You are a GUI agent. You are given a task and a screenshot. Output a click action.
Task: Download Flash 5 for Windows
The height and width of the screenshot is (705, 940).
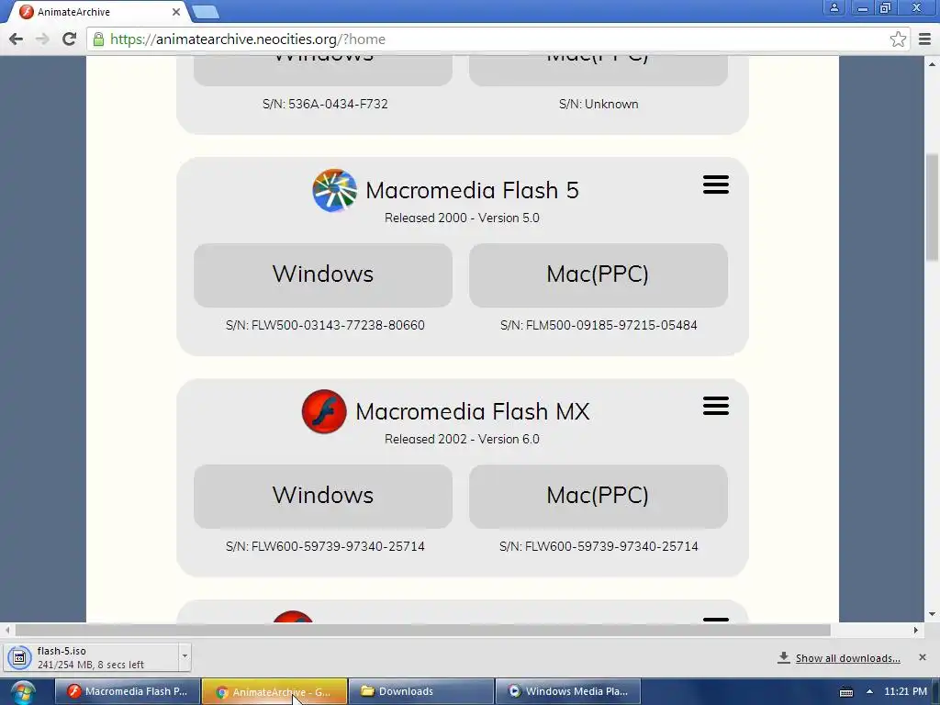[323, 274]
